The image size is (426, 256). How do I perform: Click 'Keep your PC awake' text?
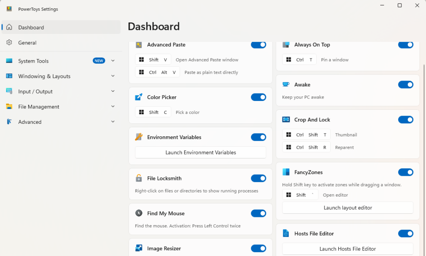303,97
